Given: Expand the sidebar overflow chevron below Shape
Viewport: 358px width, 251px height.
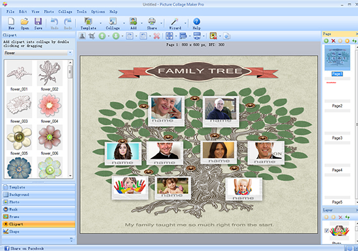Looking at the screenshot, I should click(x=71, y=239).
